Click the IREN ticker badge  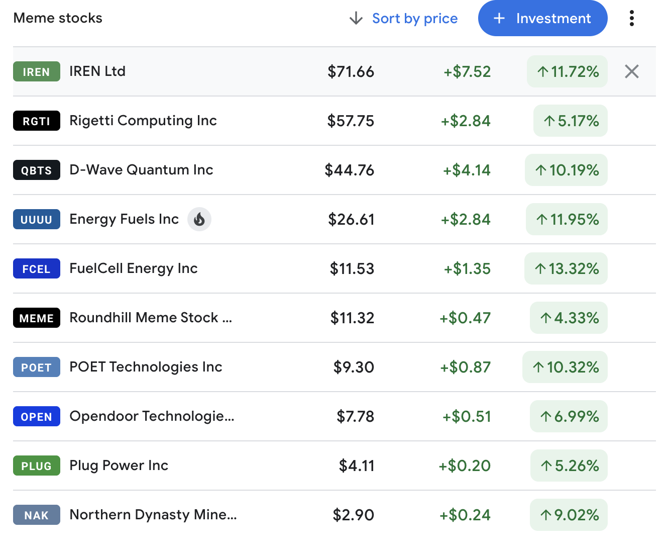(37, 71)
